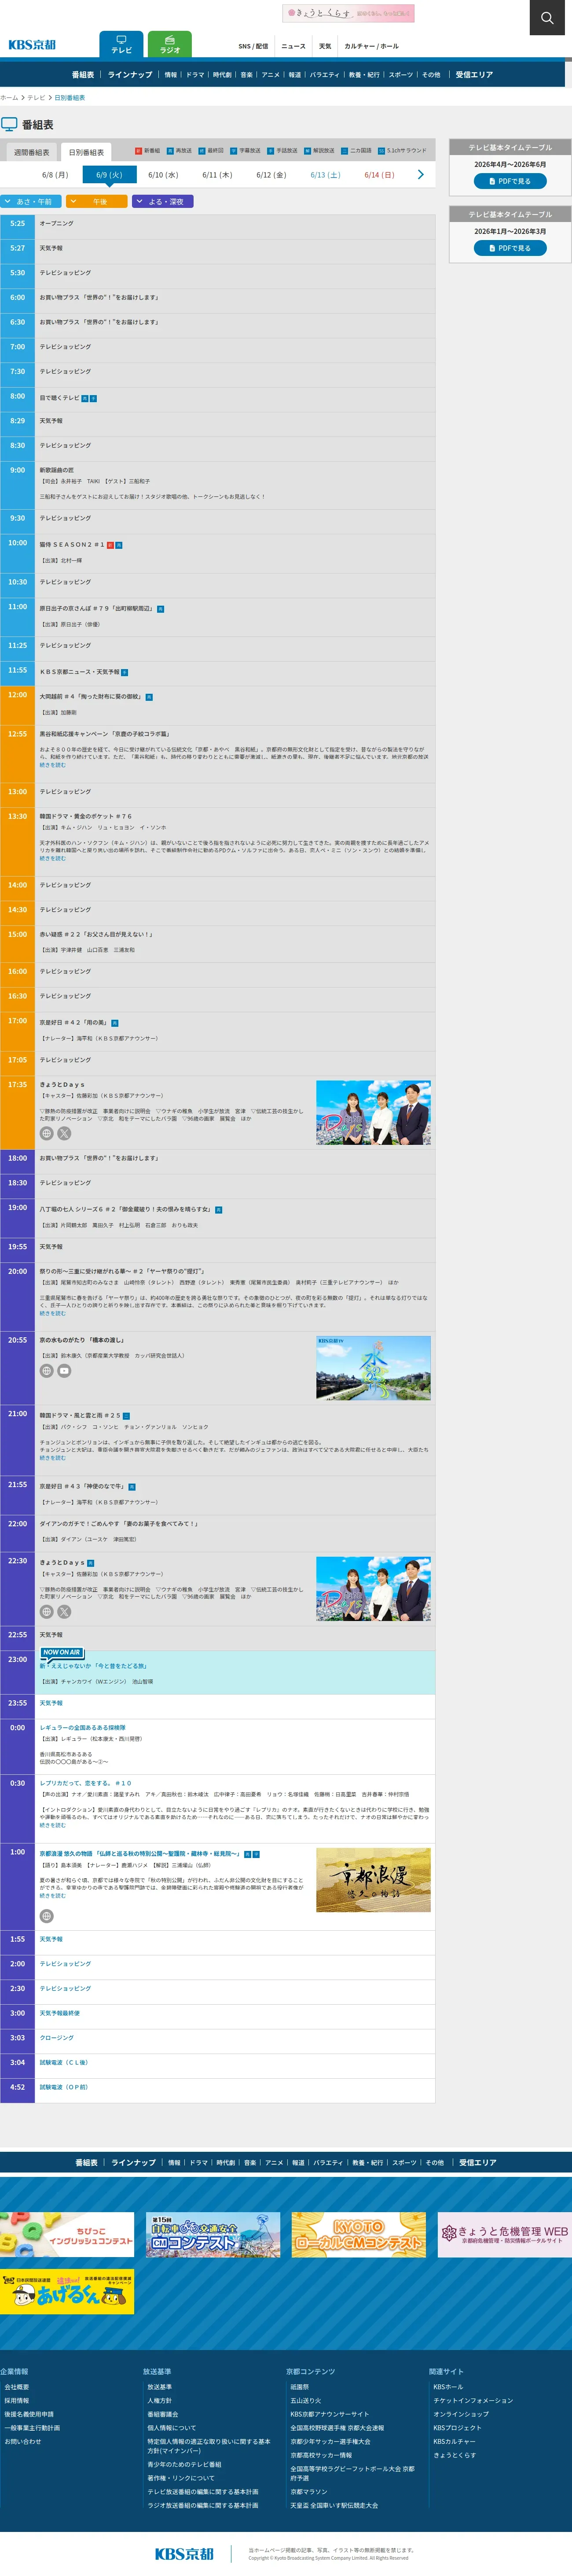Expand 続きを読む for 黒谷和紙応援キャンペーン
The width and height of the screenshot is (572, 2576).
(53, 765)
